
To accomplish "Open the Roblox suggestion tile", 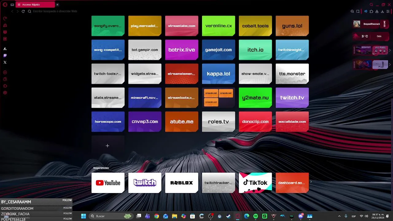I will click(x=182, y=183).
